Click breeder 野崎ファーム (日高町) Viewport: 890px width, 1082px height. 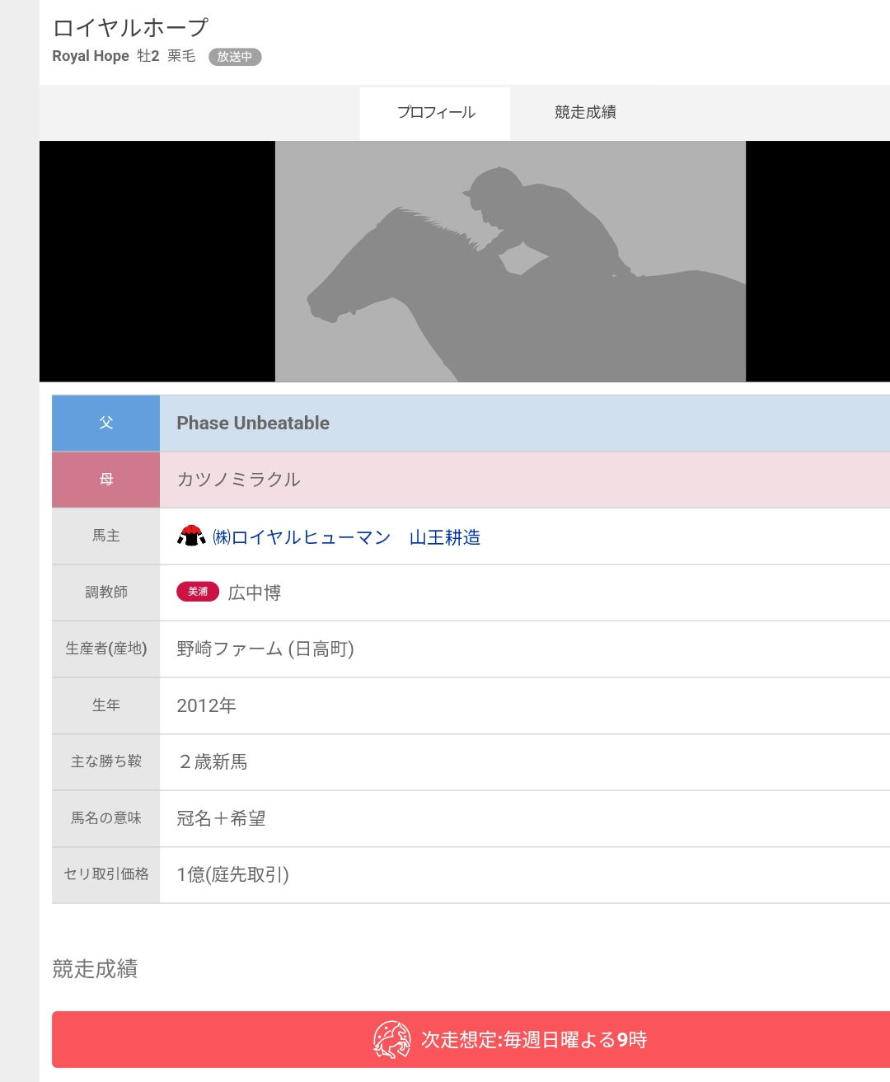tap(265, 649)
